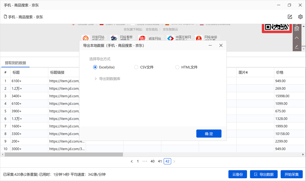Screen dimensions: 306x181
Task: Click the document icon beside task name
Action: (5, 17)
